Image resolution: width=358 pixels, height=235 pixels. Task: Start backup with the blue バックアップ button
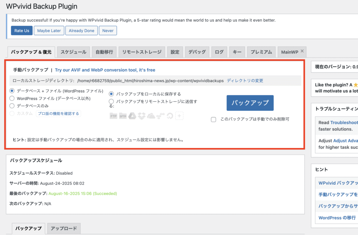click(250, 103)
